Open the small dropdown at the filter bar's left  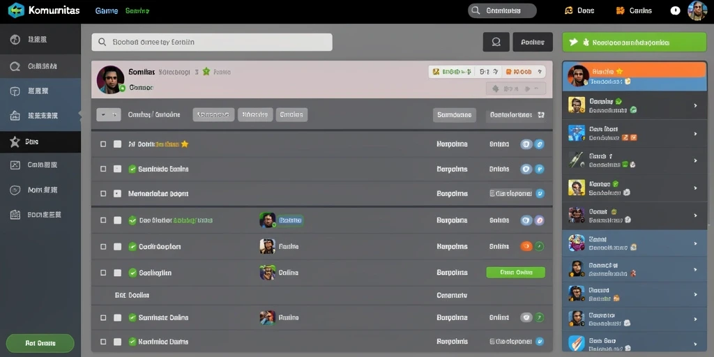(x=108, y=115)
